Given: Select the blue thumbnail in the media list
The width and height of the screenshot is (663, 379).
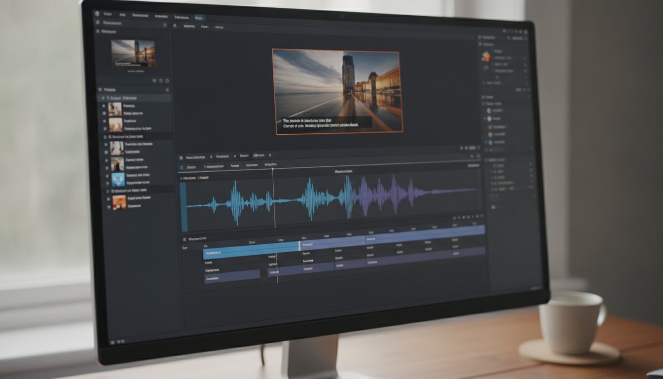Looking at the screenshot, I should click(x=118, y=179).
